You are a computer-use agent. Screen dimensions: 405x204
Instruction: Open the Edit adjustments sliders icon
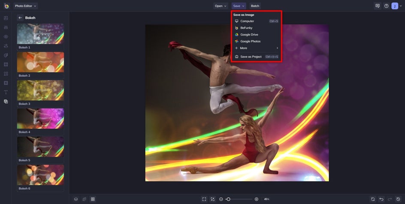point(6,27)
